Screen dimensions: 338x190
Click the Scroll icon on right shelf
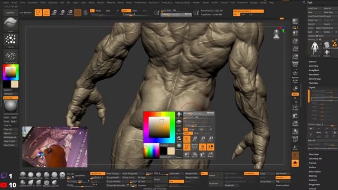pos(295,33)
